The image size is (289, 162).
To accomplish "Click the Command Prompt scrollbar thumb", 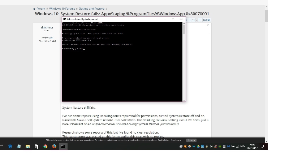I will (184, 30).
